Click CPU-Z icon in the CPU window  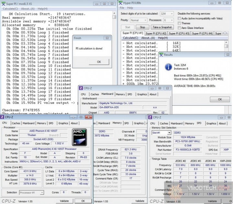pos(2,117)
